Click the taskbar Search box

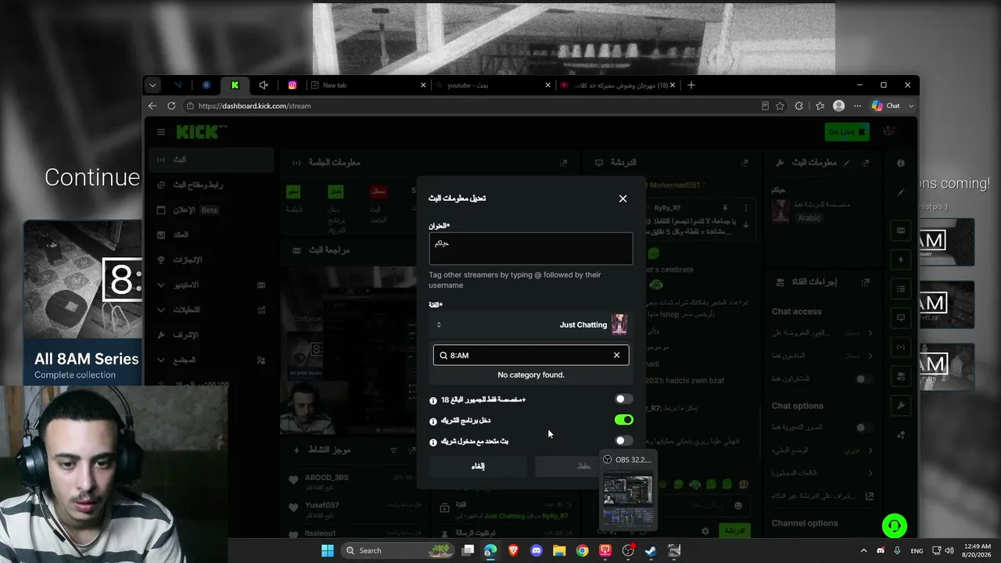tap(399, 550)
